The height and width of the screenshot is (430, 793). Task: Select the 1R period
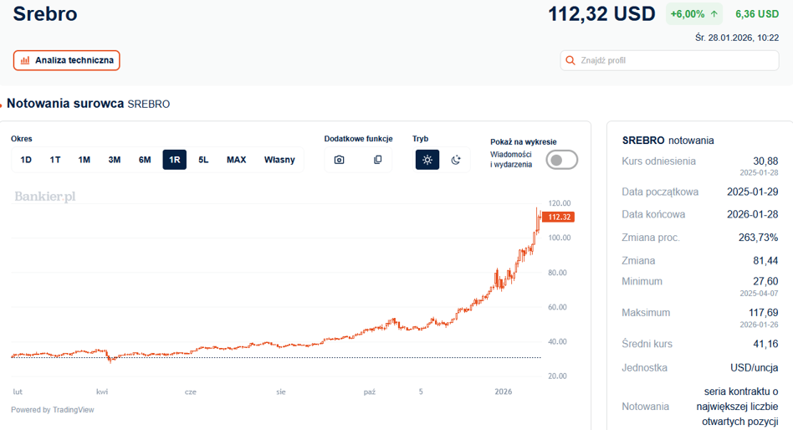pyautogui.click(x=175, y=160)
